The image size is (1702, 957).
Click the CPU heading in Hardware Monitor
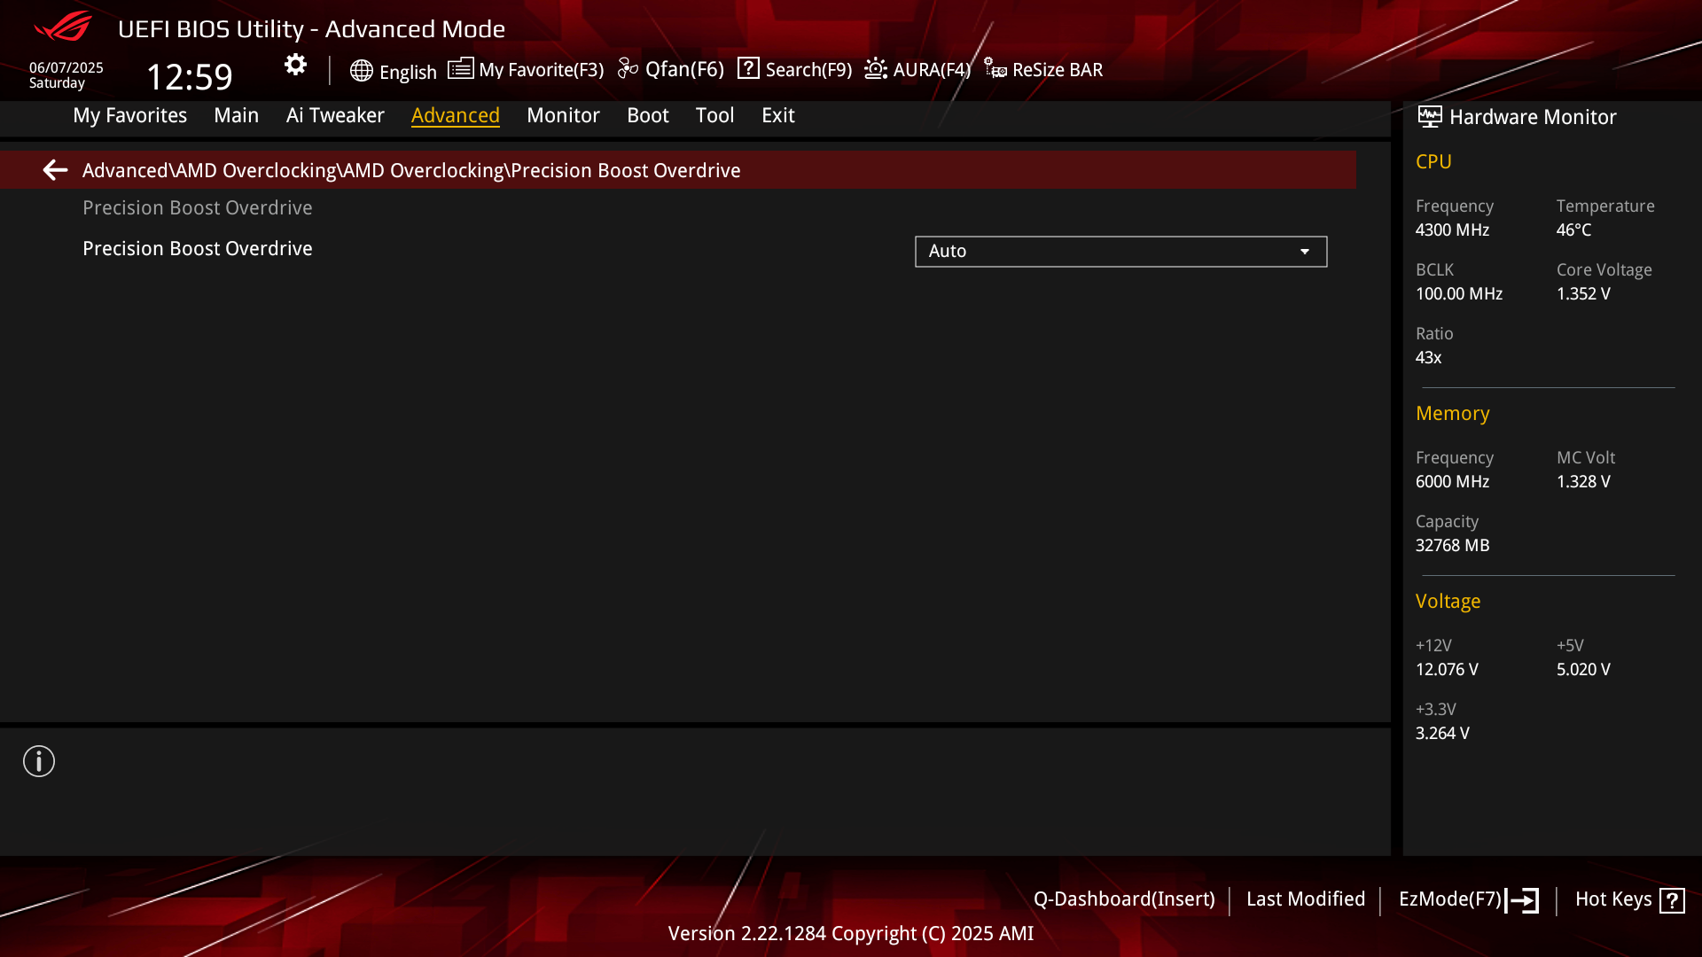pos(1433,162)
